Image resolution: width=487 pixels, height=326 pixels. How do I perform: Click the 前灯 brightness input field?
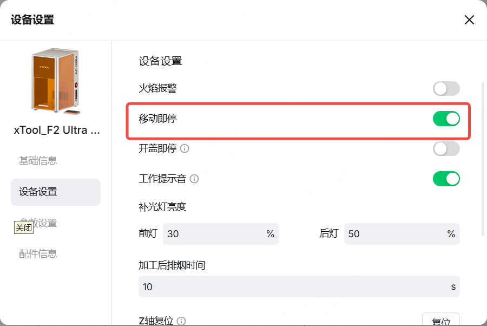pyautogui.click(x=214, y=234)
